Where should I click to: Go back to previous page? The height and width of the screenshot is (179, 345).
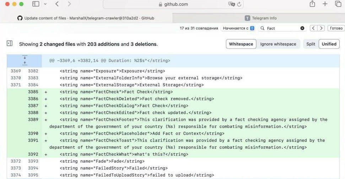click(57, 4)
